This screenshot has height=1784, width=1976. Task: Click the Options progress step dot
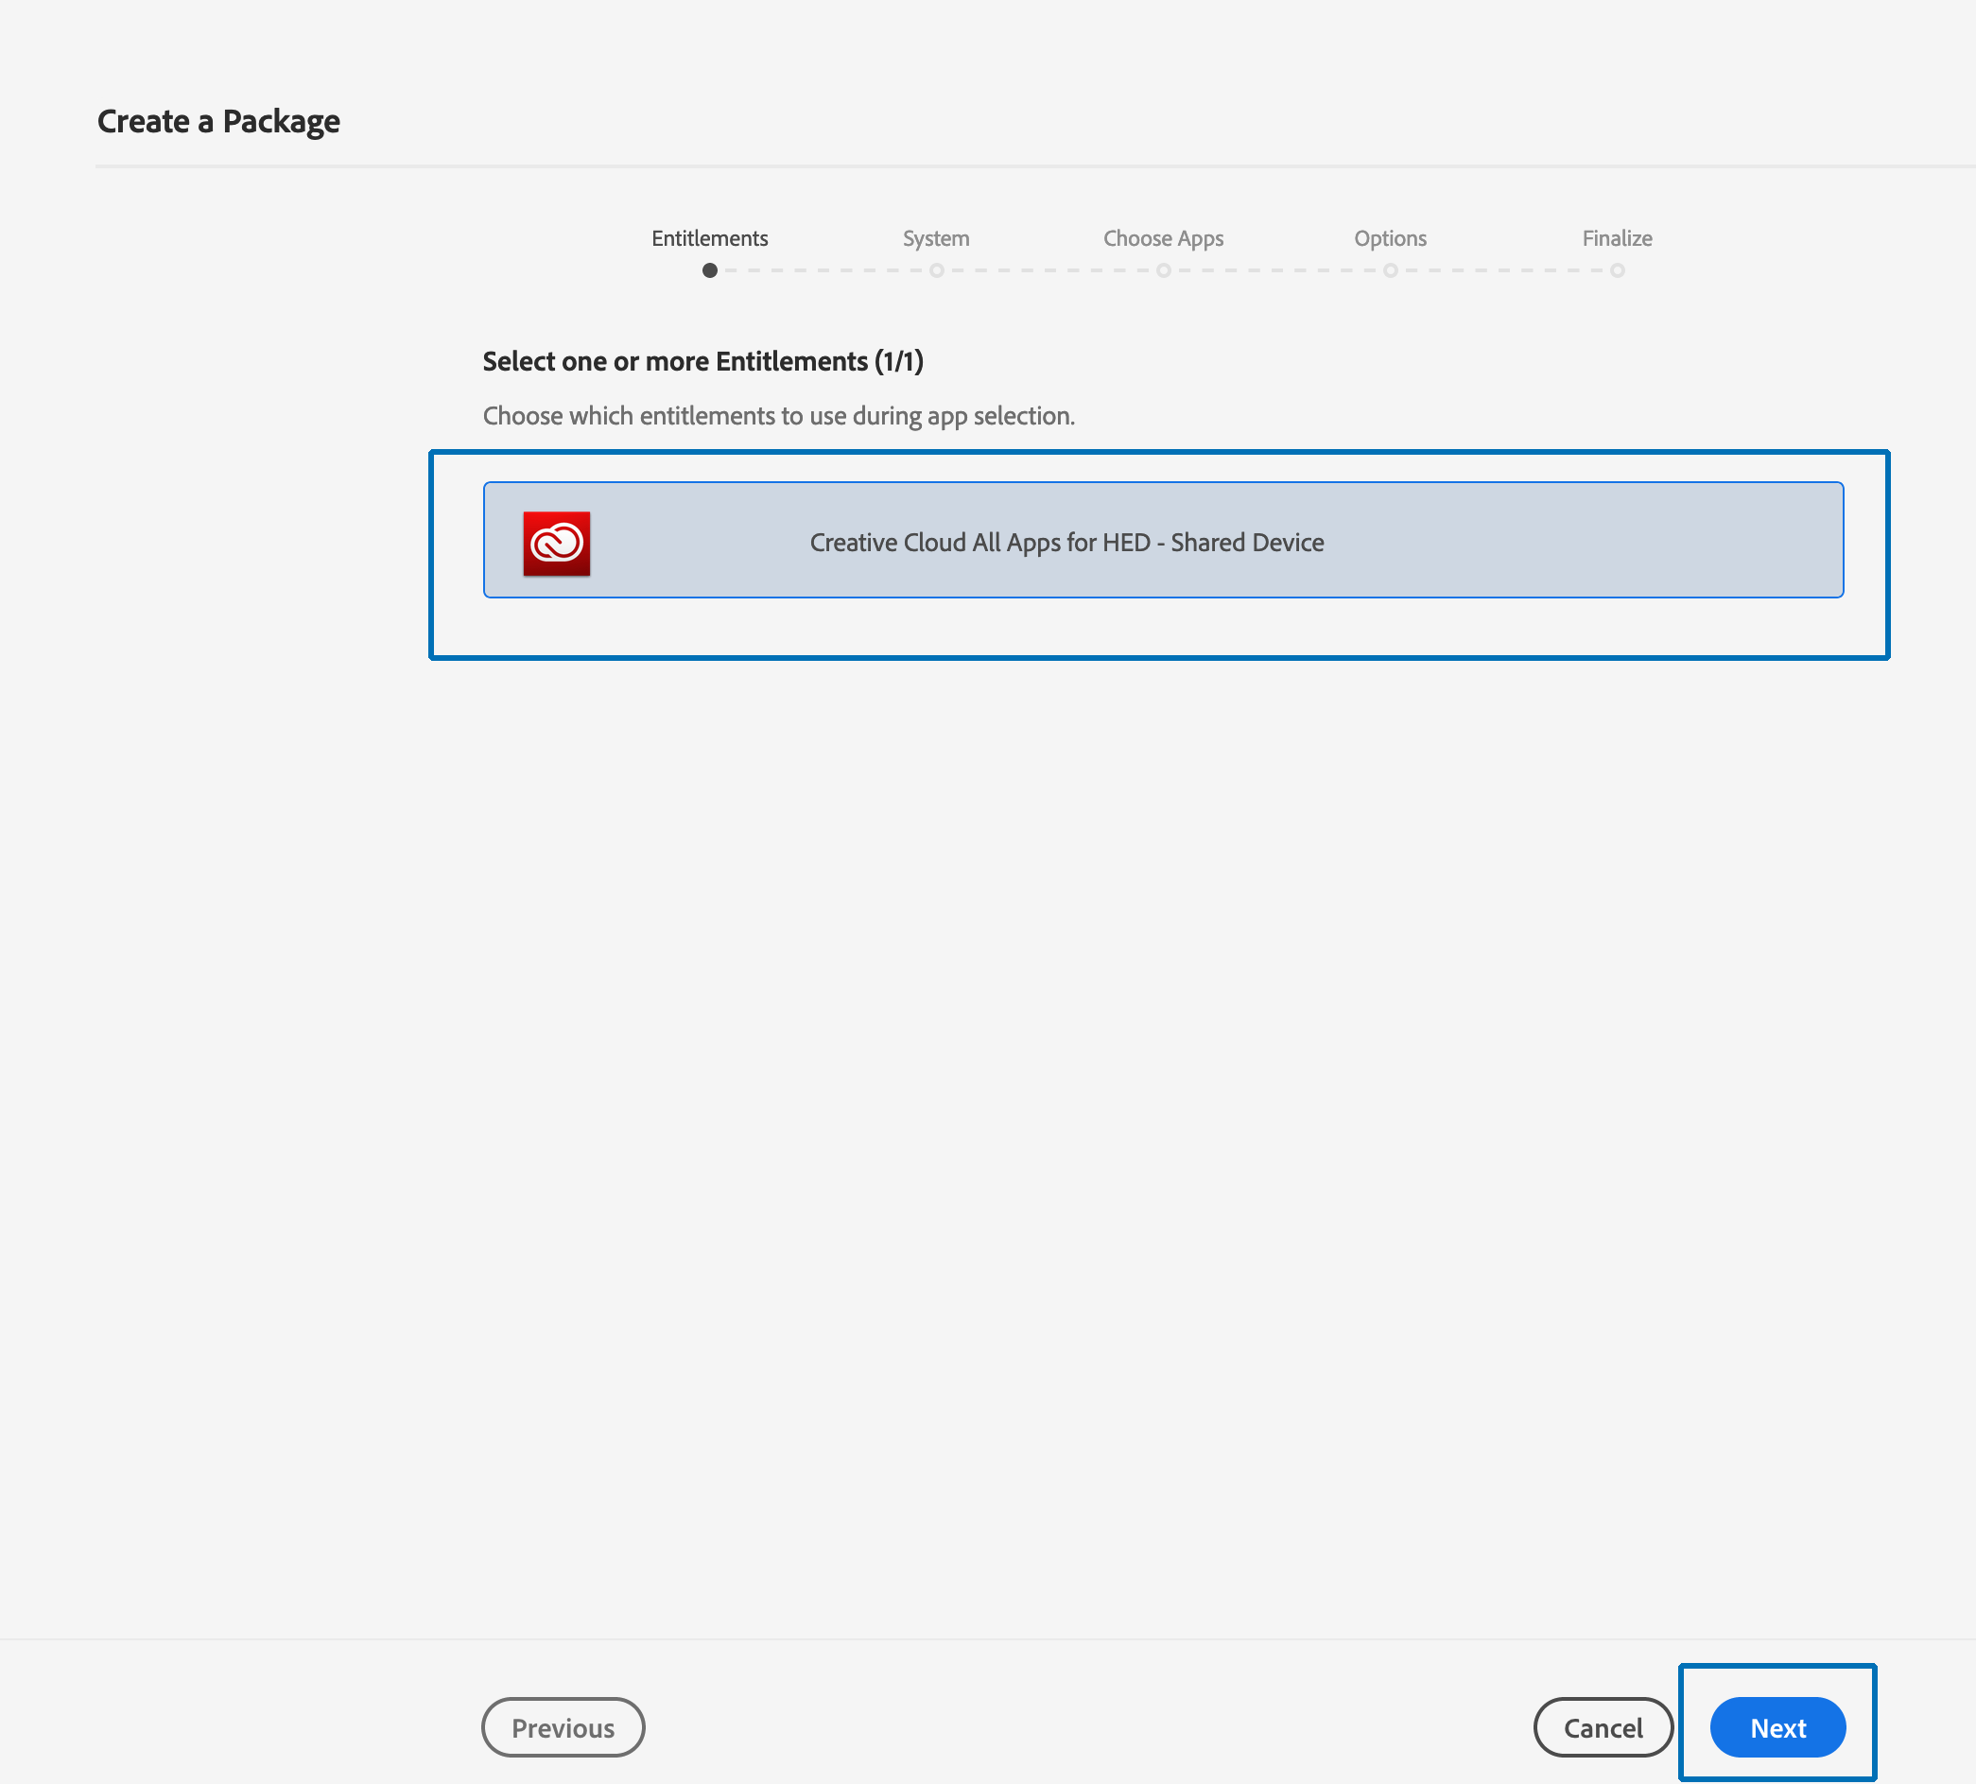[1390, 270]
